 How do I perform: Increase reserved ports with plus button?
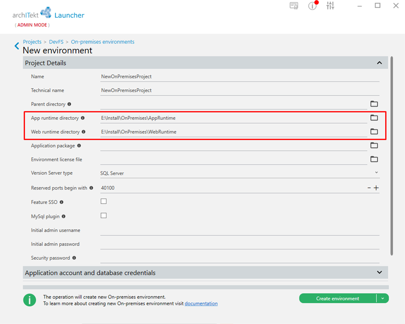(376, 188)
